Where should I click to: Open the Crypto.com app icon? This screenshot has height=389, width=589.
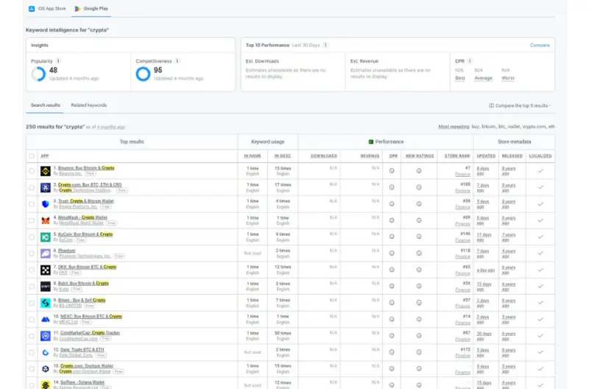(x=46, y=188)
